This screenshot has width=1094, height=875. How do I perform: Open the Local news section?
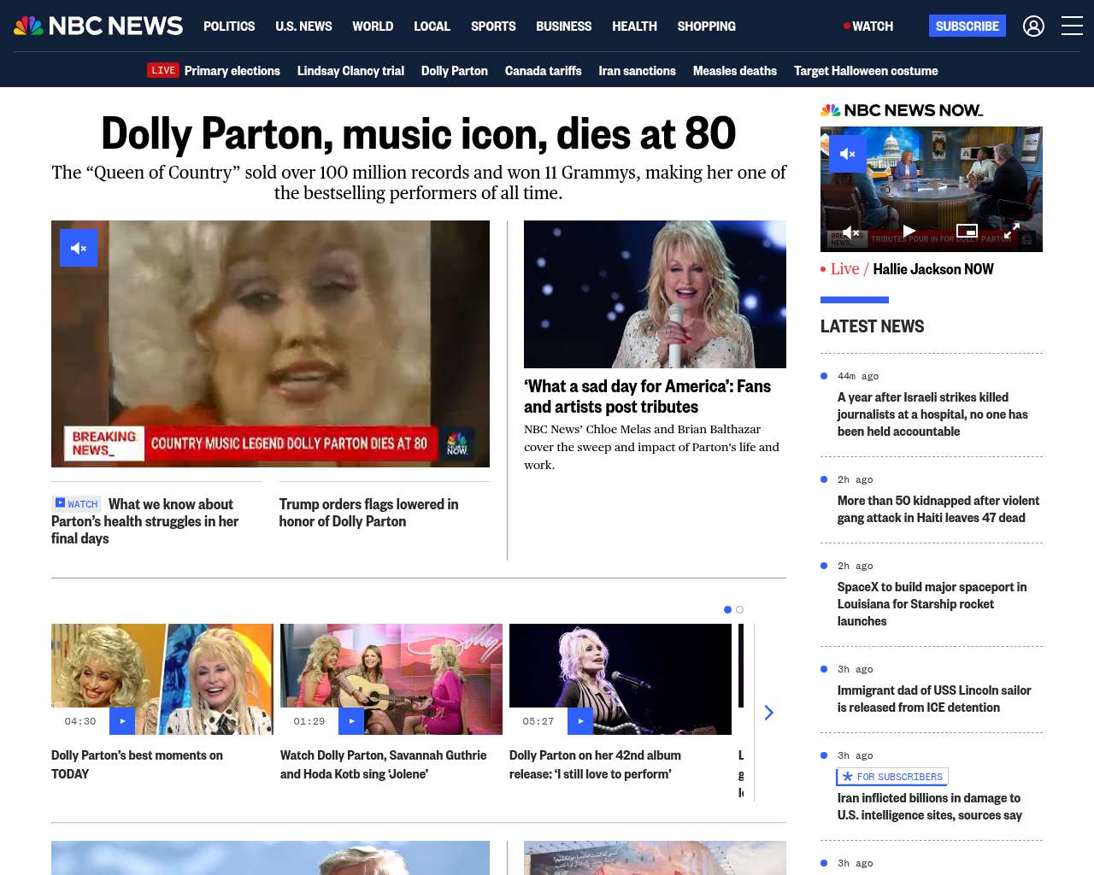click(432, 26)
